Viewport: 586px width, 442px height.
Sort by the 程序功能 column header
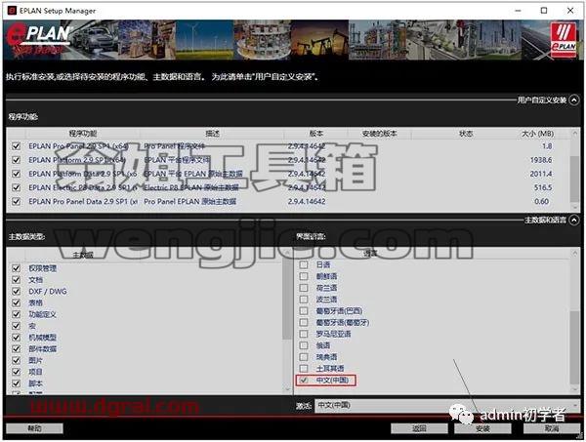pyautogui.click(x=83, y=134)
